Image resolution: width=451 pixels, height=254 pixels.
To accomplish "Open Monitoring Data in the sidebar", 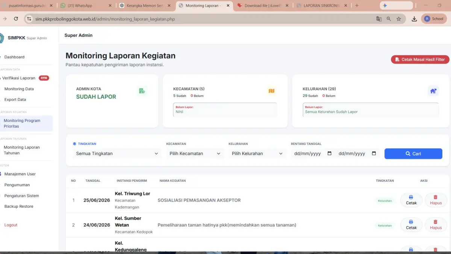I will click(19, 89).
